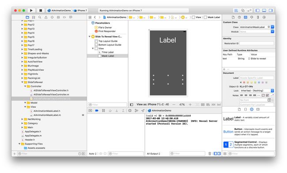Viewport: 287px width, 173px height.
Task: Select Time Label in document outline
Action: [108, 52]
